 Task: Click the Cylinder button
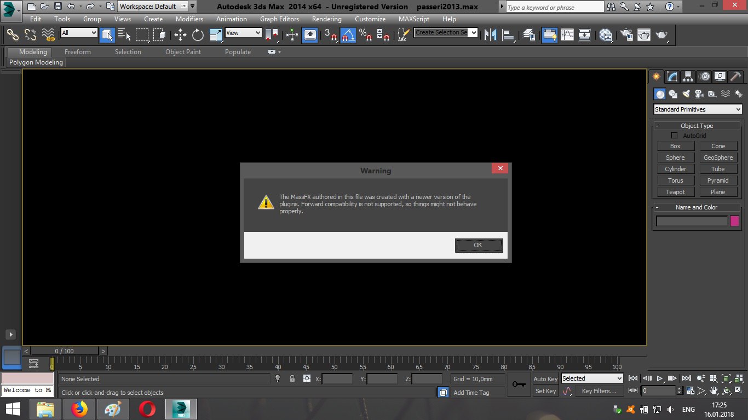point(675,169)
